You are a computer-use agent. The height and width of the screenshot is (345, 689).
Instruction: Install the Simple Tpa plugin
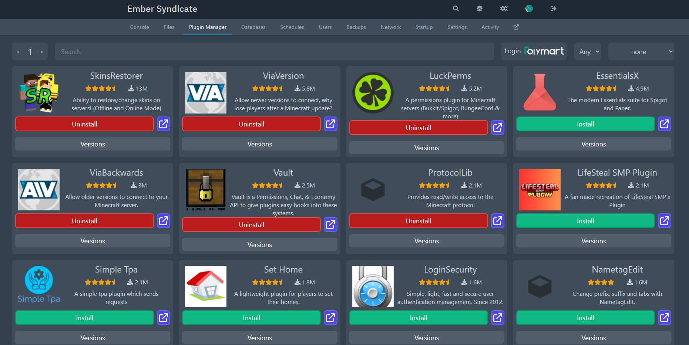pos(84,318)
